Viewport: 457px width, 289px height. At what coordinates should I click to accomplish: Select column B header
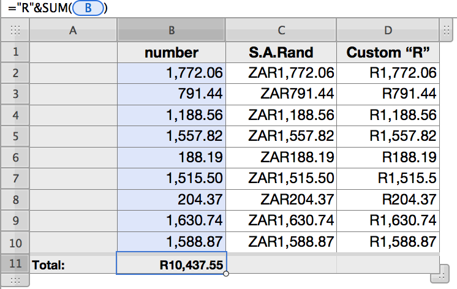[x=172, y=30]
